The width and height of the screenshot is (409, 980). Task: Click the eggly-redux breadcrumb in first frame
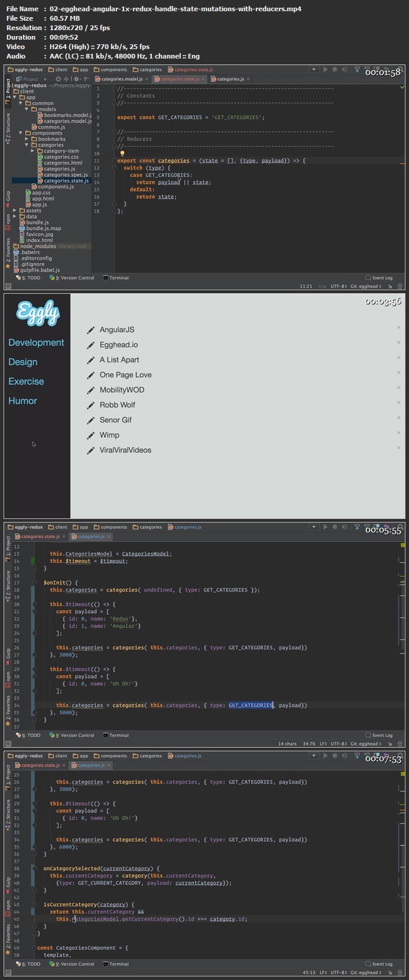(25, 70)
